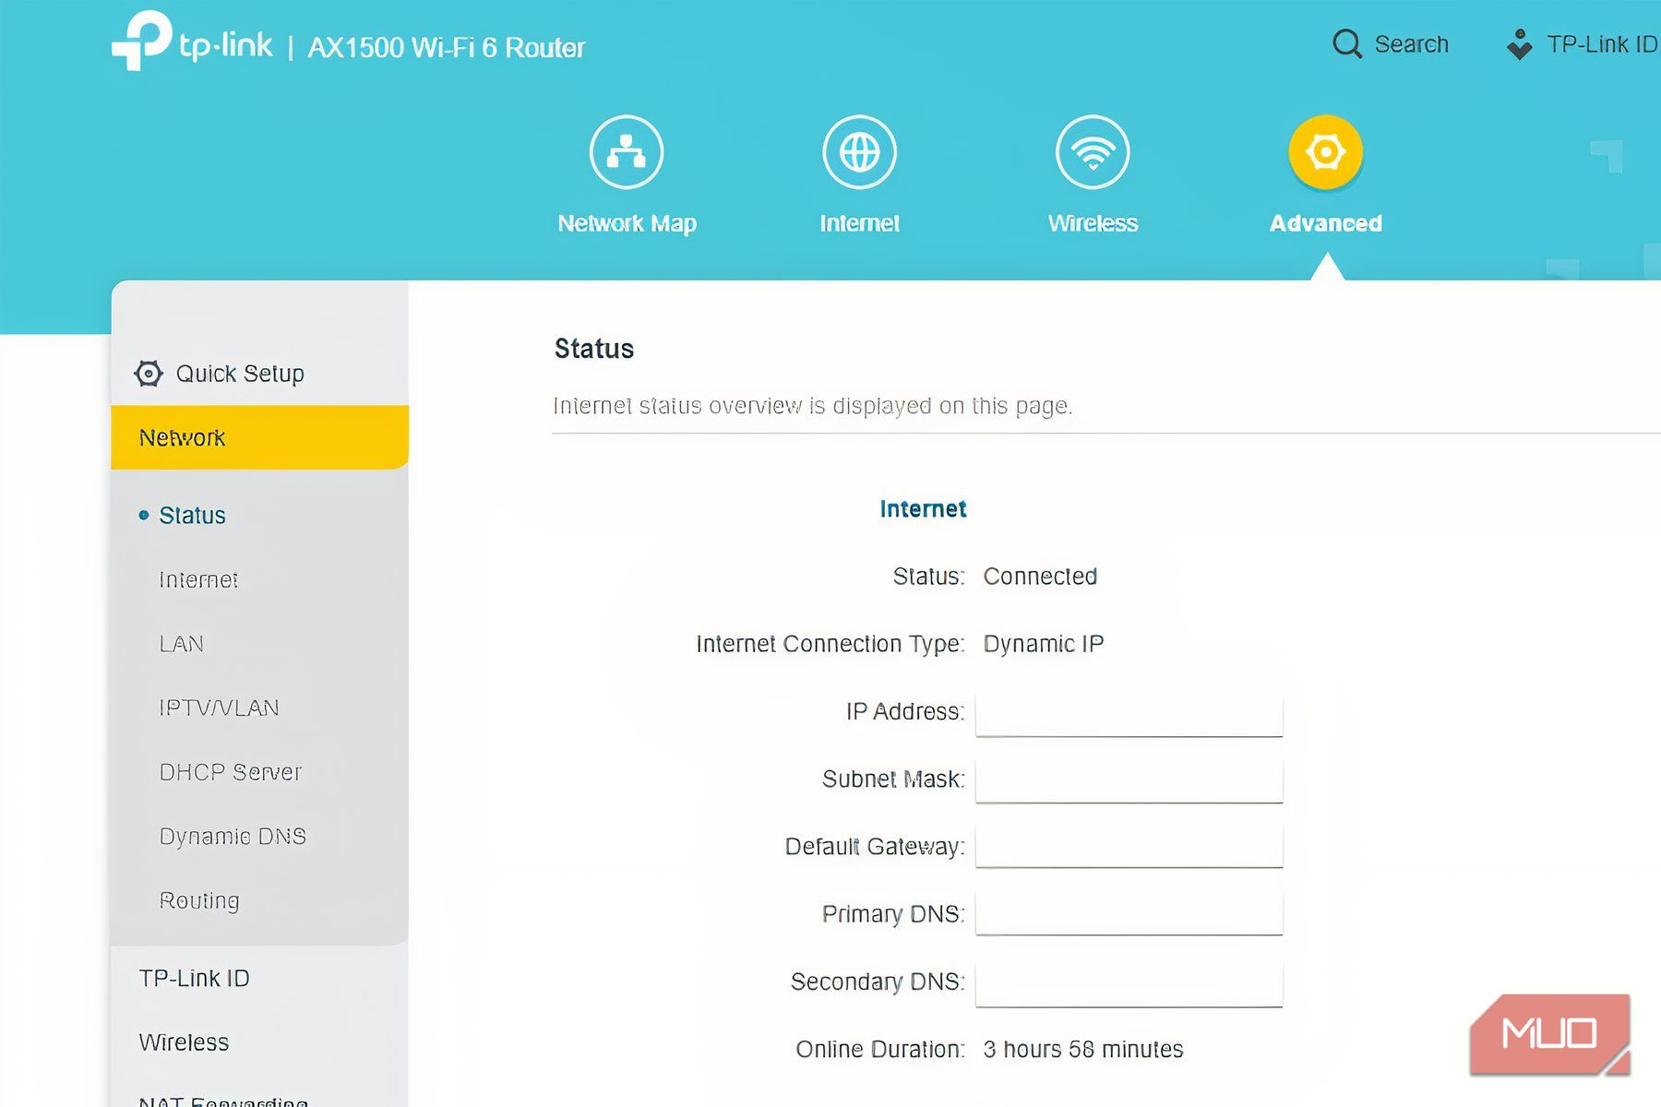Viewport: 1661px width, 1107px height.
Task: Click 'AX1500 Wi-Fi 6 Router' title text
Action: 447,47
